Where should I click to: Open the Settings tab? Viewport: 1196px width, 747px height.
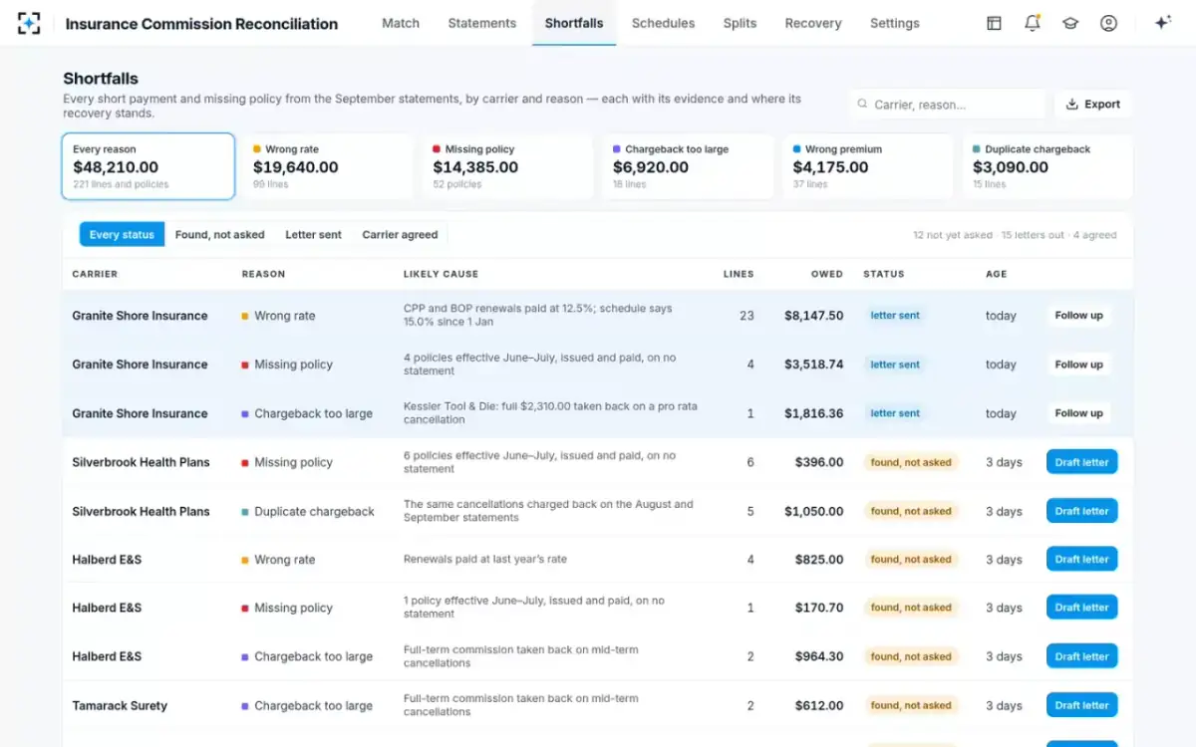[895, 23]
